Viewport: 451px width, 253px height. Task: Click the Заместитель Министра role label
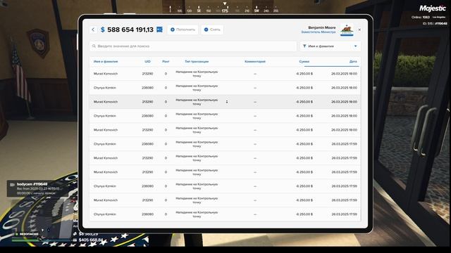(319, 32)
